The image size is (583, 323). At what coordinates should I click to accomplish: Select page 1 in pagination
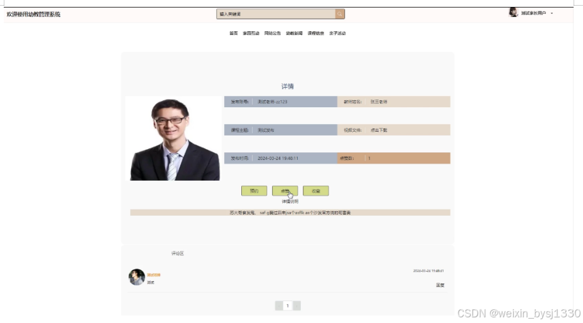coord(287,305)
